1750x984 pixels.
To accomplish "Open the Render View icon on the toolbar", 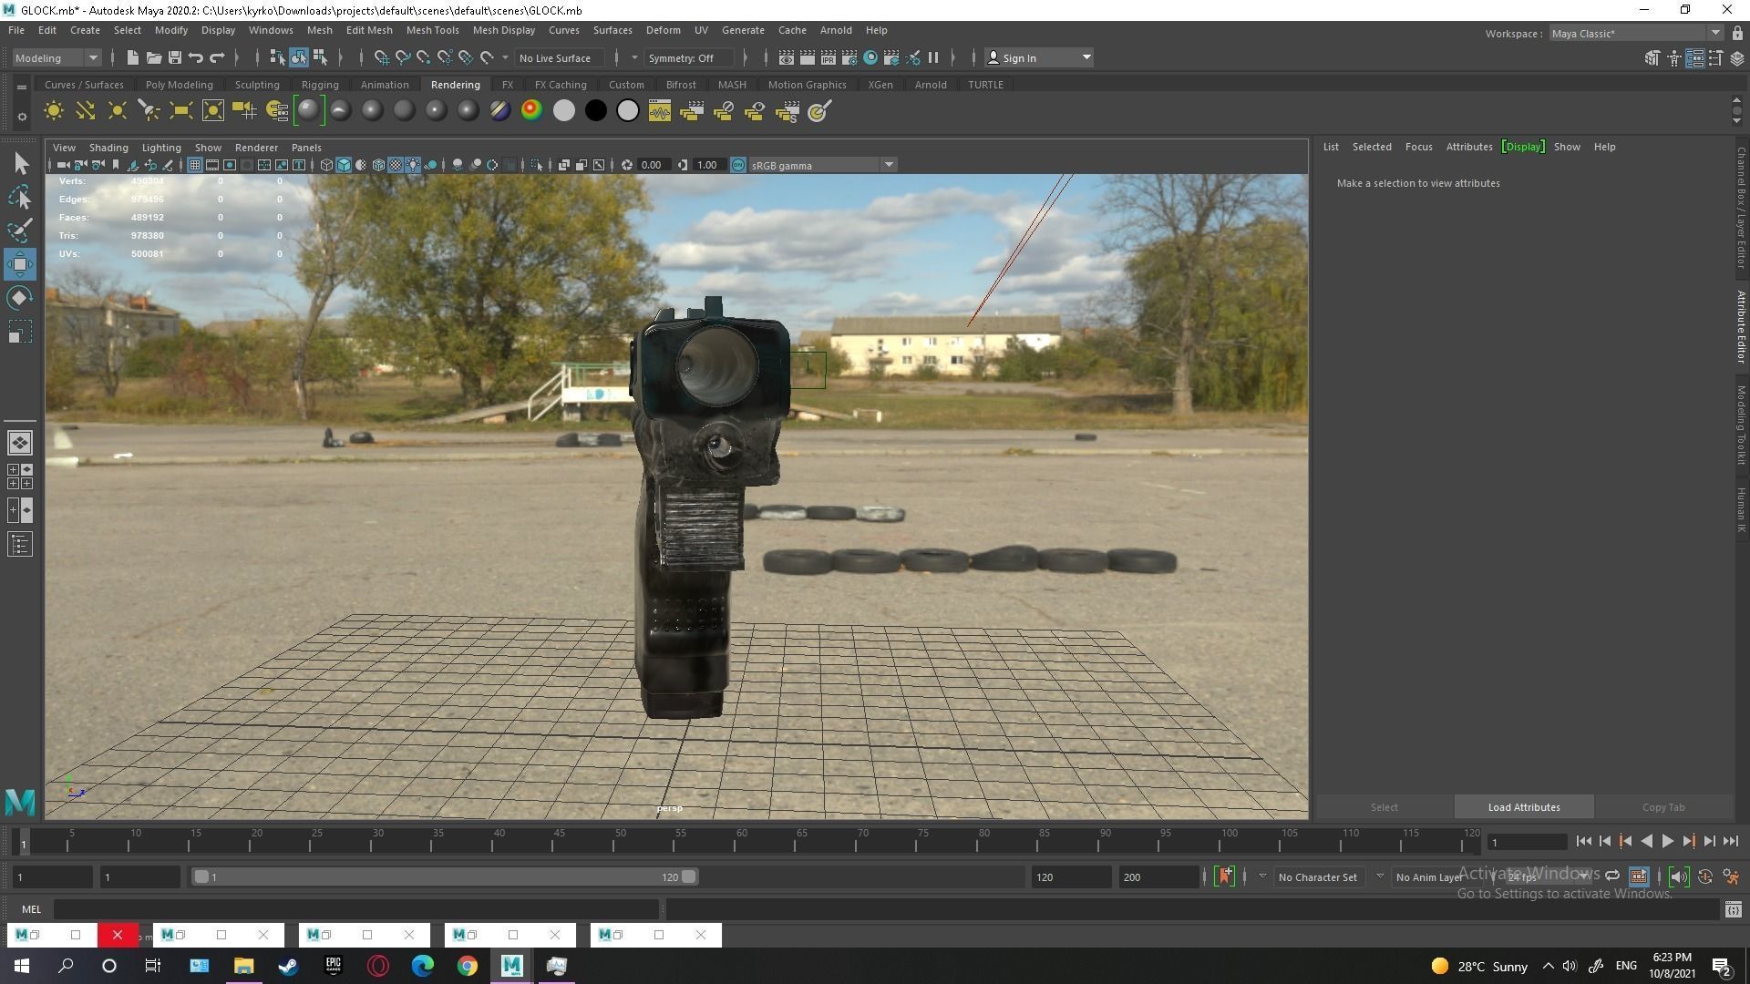I will click(786, 57).
